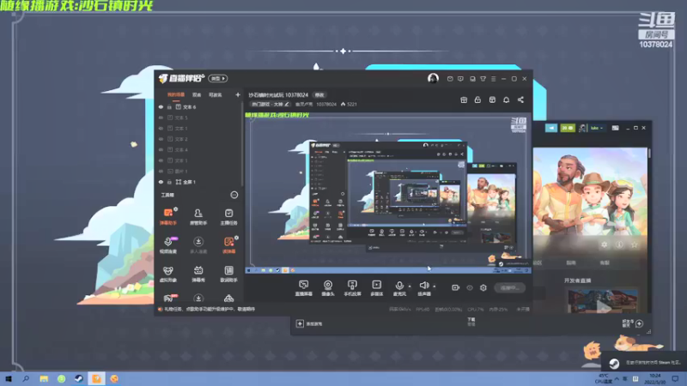Image resolution: width=687 pixels, height=386 pixels.
Task: Toggle the lock on 文本 6 layer
Action: (x=169, y=106)
